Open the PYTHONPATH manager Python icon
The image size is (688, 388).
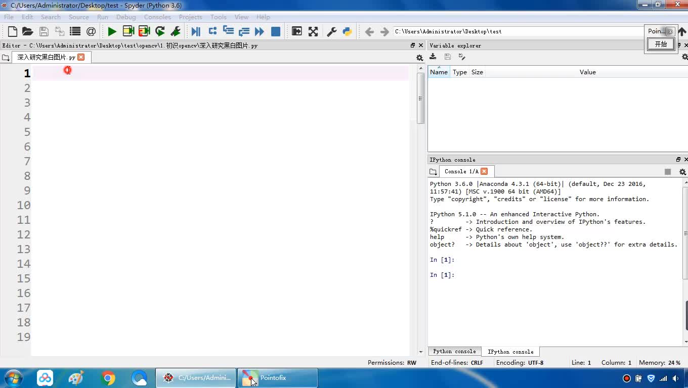click(x=347, y=31)
